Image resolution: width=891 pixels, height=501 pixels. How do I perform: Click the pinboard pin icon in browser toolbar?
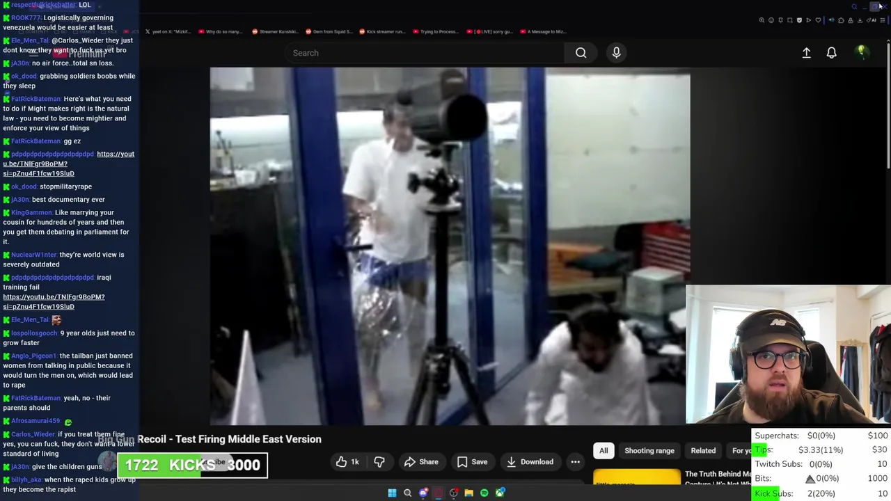point(780,20)
